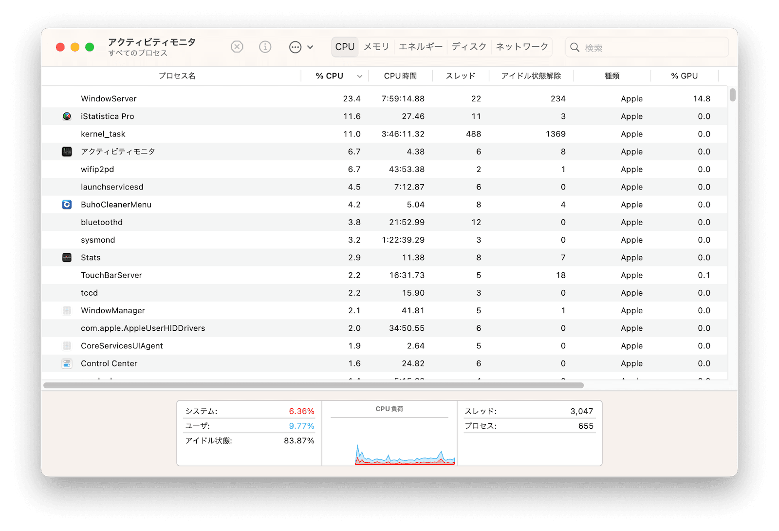Click the iStatistica Pro app icon
Viewport: 779px width, 531px height.
(67, 116)
